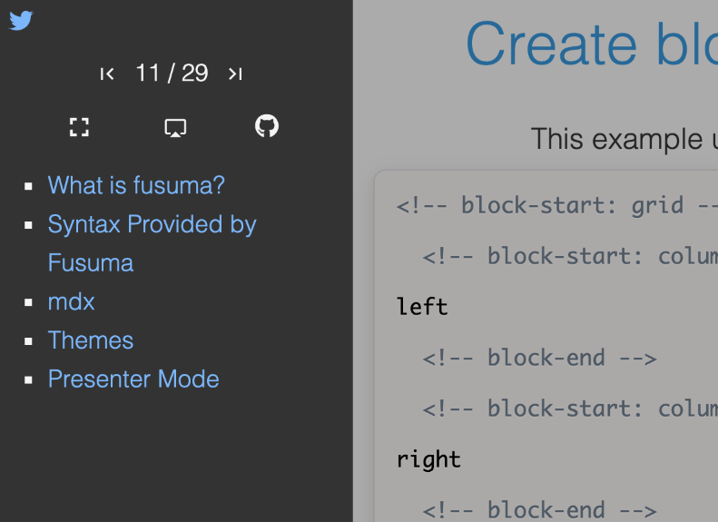
Task: Jump to the last slide
Action: 235,74
